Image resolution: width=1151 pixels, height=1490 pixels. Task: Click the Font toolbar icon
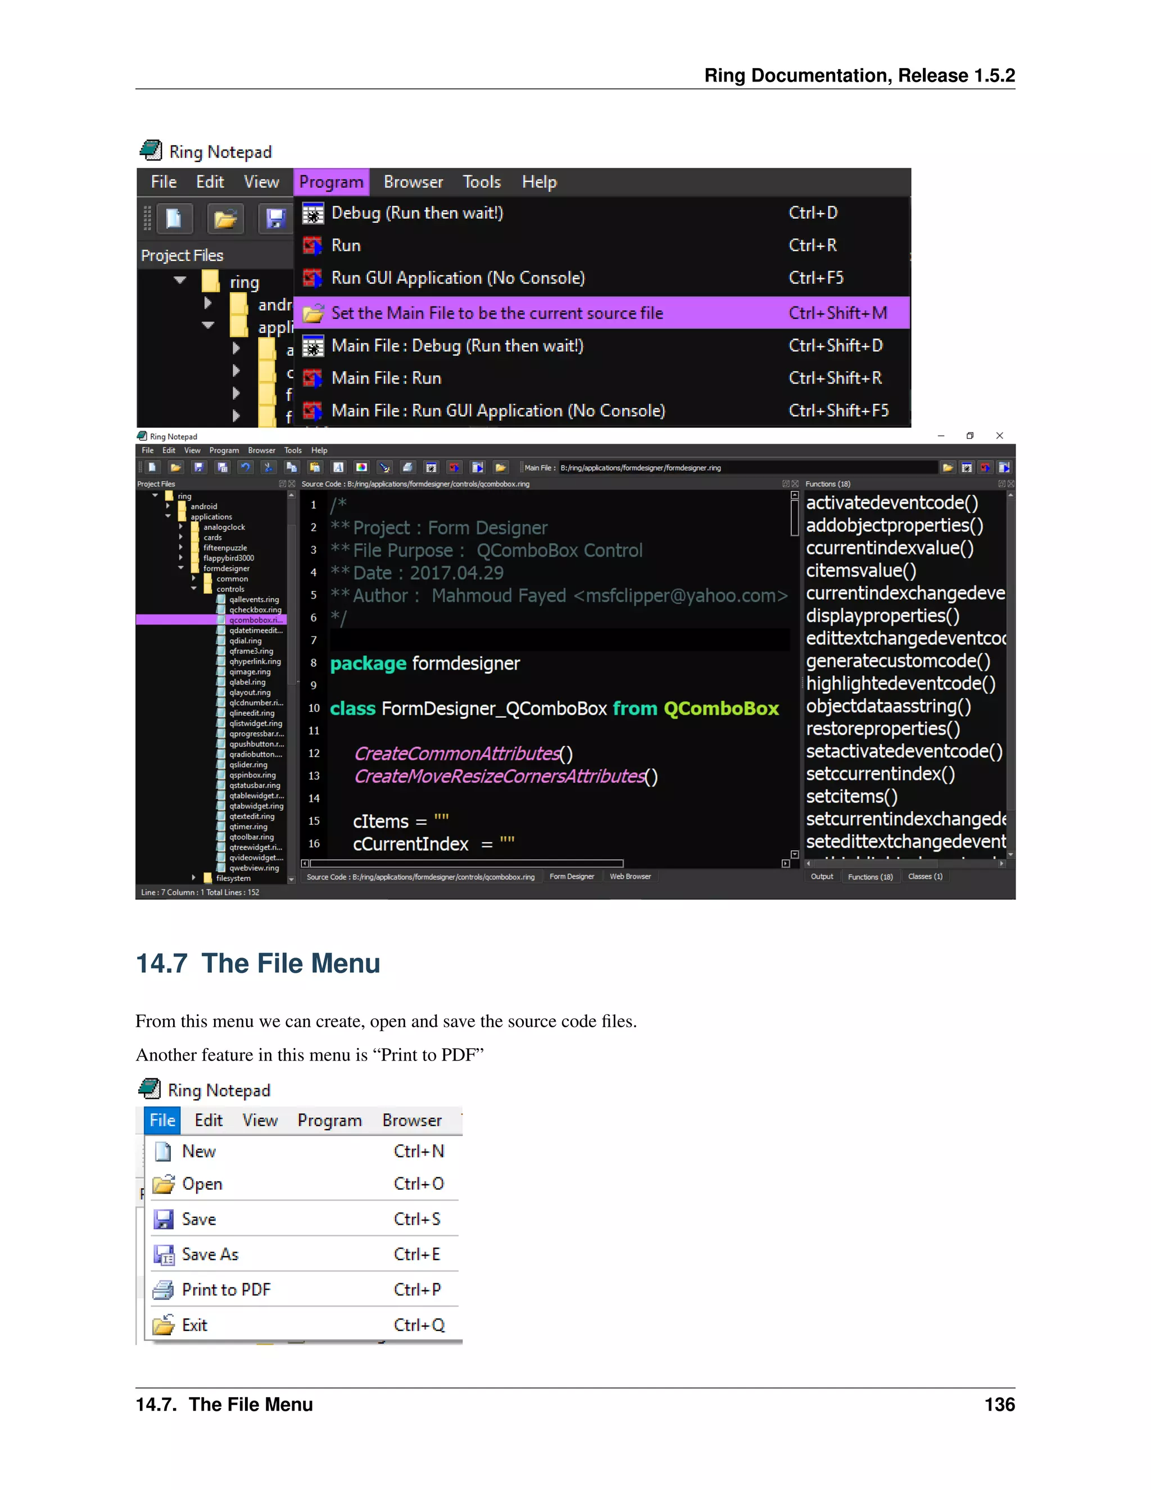(338, 467)
